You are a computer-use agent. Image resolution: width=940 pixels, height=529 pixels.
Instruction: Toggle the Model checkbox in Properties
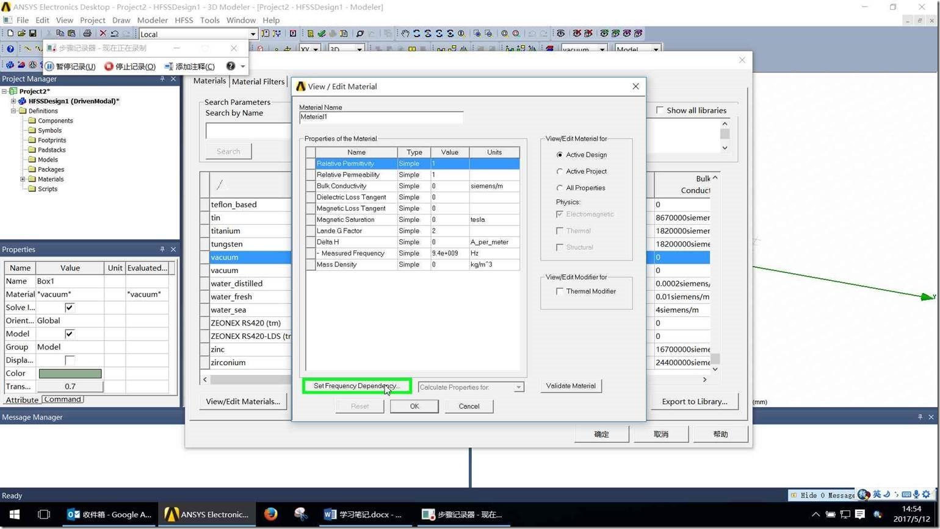70,334
